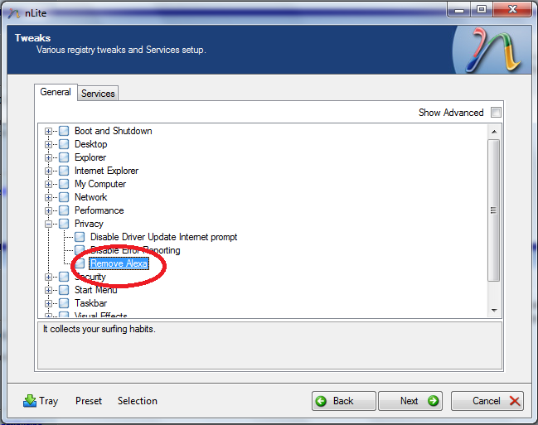
Task: Check the Explorer category checkbox
Action: tap(64, 157)
